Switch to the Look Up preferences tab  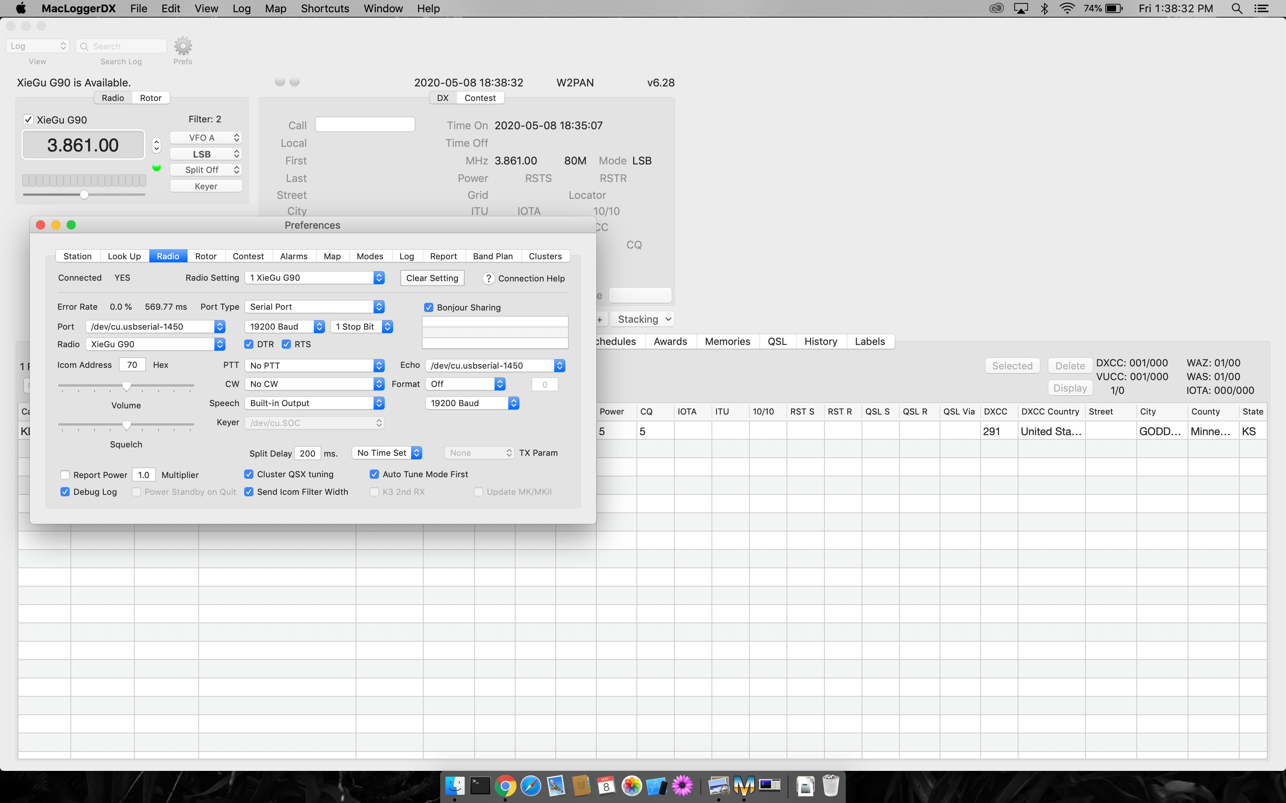(124, 256)
